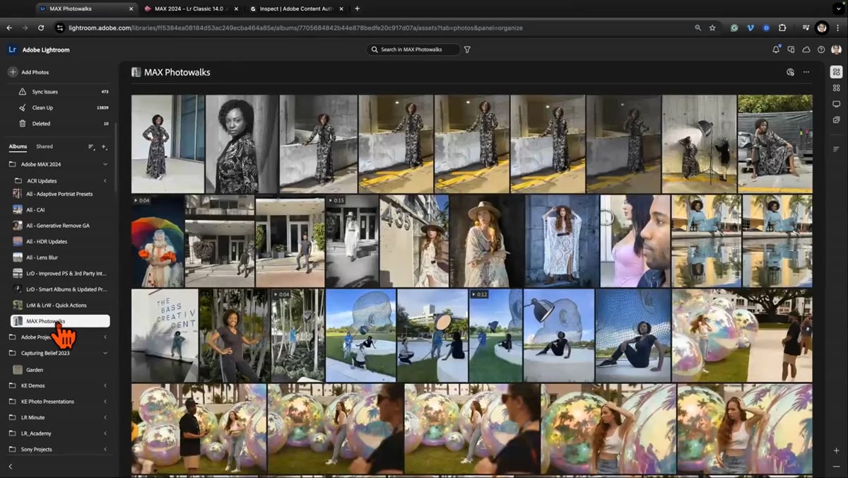The width and height of the screenshot is (848, 478).
Task: Open the three-dots album options menu
Action: click(x=806, y=72)
